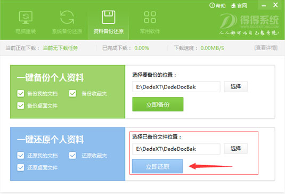
Task: Click the 一键还原个人资料 heading
Action: pyautogui.click(x=51, y=140)
